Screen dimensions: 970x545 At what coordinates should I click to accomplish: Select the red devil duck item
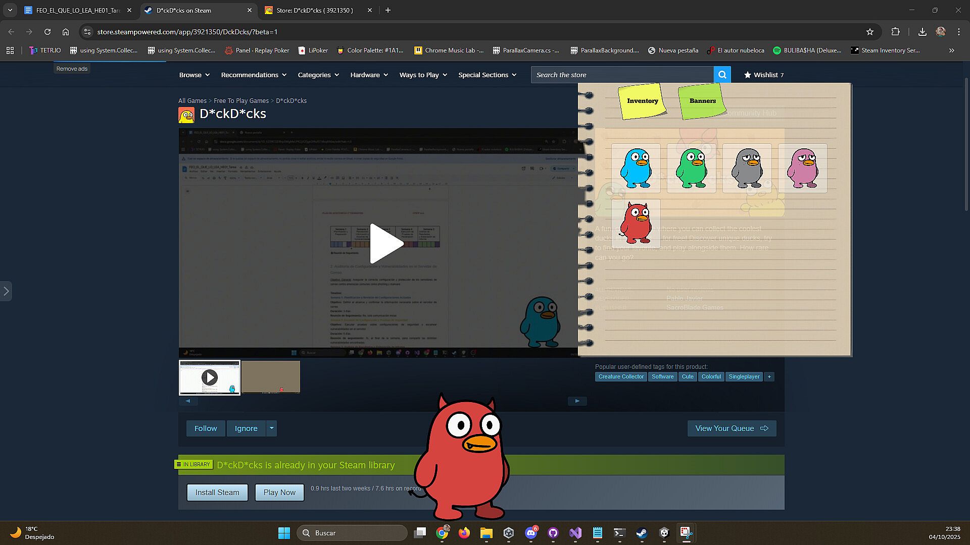coord(636,224)
